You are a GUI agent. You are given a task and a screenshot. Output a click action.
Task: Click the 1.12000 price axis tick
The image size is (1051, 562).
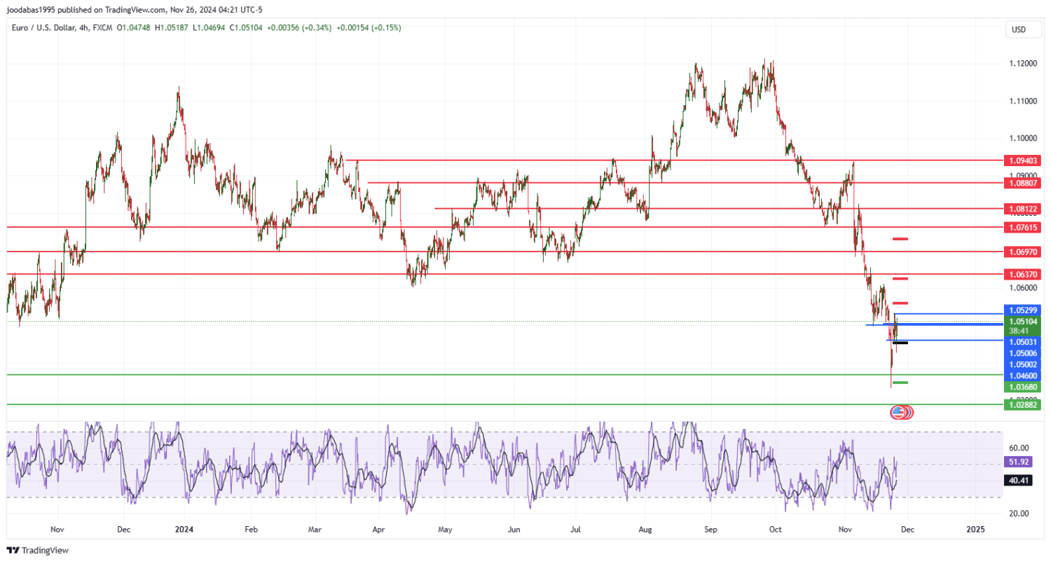coord(1023,64)
